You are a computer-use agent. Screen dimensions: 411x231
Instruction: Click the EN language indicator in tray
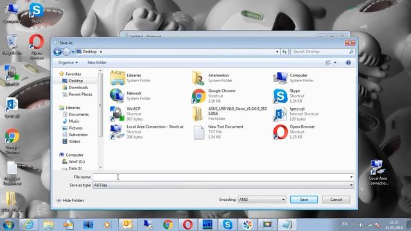[345, 224]
